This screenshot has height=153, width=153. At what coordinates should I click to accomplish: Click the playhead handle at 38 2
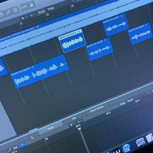[x=79, y=129]
